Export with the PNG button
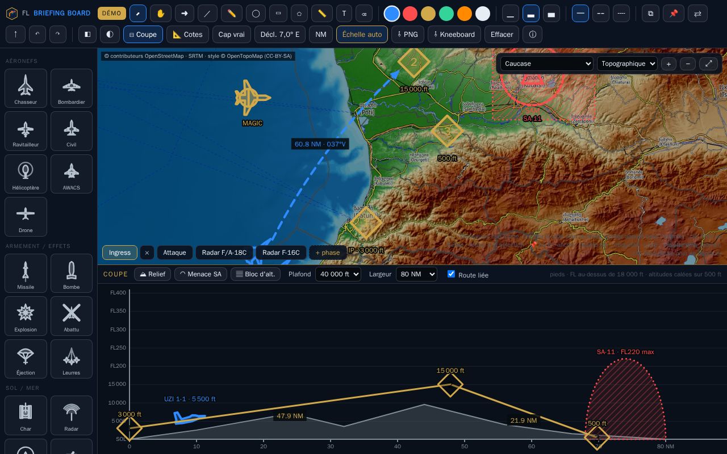Screen dimensions: 727x454 click(x=408, y=34)
